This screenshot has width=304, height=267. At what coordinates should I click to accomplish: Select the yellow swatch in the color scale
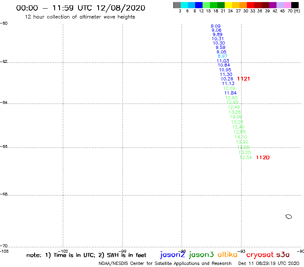(x=228, y=5)
